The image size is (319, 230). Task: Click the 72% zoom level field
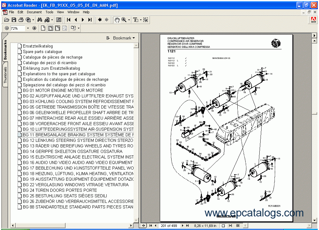18,28
